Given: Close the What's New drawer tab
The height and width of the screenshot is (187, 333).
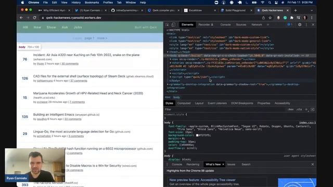Looking at the screenshot, I should (223, 164).
